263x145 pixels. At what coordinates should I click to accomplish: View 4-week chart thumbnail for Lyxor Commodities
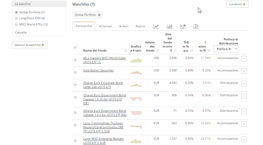(x=136, y=127)
